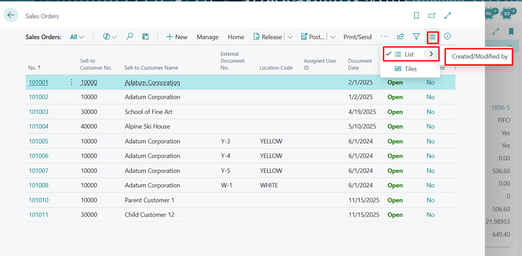Open sales order 101006
Image resolution: width=522 pixels, height=256 pixels.
click(x=38, y=156)
